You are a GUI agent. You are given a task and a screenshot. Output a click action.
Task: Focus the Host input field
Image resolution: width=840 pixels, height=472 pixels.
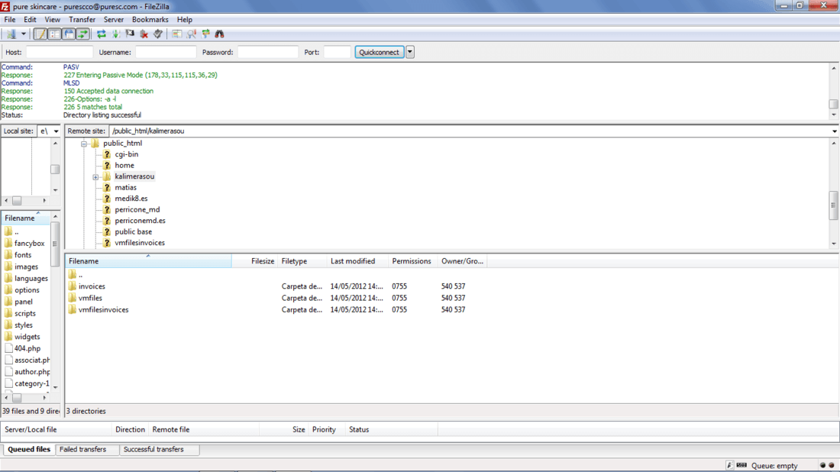click(x=60, y=52)
